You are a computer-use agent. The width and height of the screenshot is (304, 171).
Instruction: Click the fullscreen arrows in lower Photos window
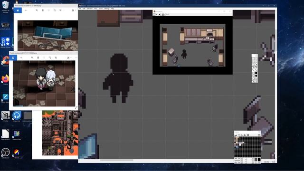point(76,107)
